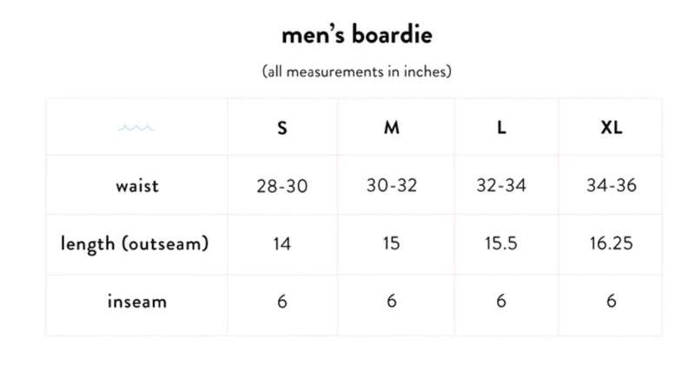Click the inseam row label
Screen dimensions: 695x379
point(136,302)
